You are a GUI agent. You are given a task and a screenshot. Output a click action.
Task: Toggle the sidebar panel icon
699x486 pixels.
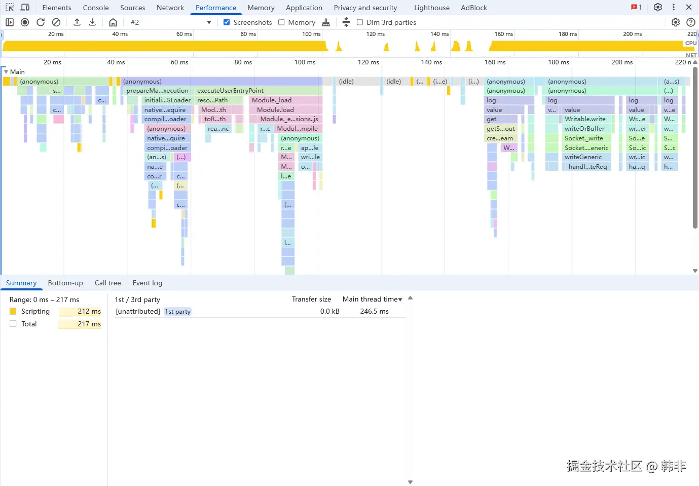[10, 22]
